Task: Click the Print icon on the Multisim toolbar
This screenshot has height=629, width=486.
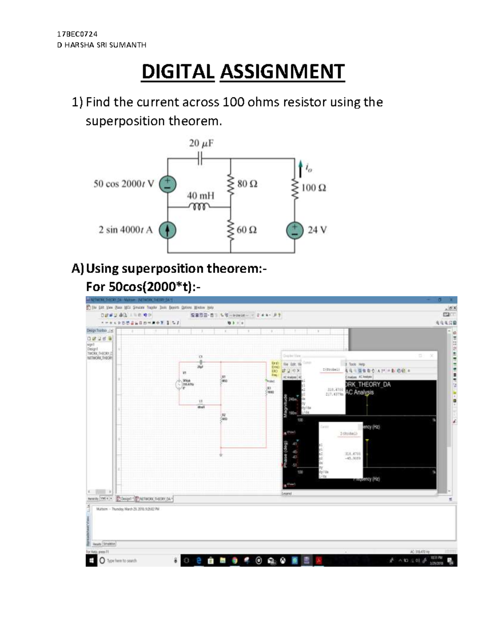Action: tap(120, 315)
